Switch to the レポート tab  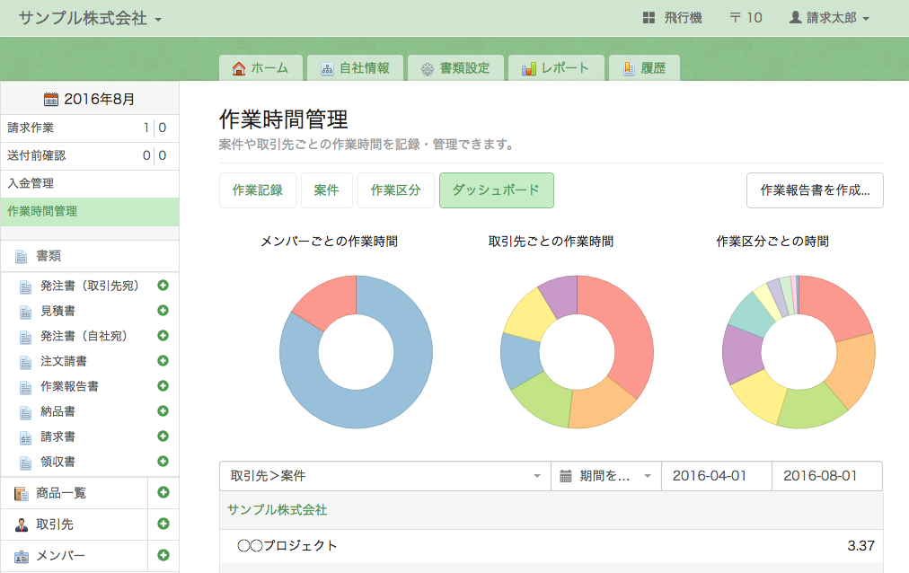click(x=555, y=68)
